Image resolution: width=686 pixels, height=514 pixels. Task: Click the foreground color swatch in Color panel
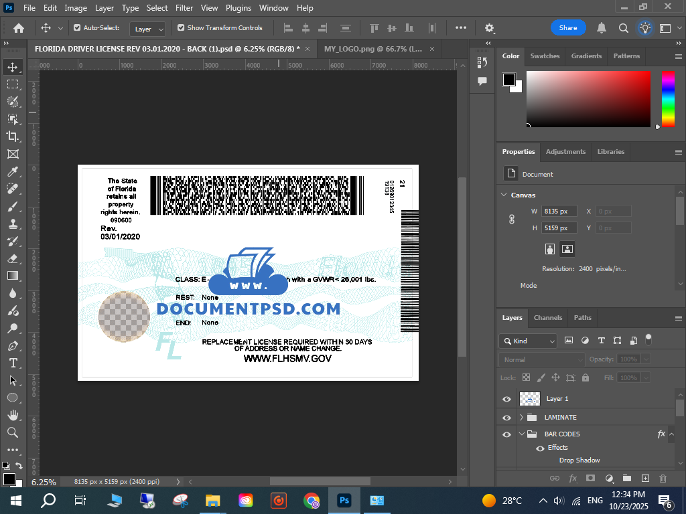point(509,80)
